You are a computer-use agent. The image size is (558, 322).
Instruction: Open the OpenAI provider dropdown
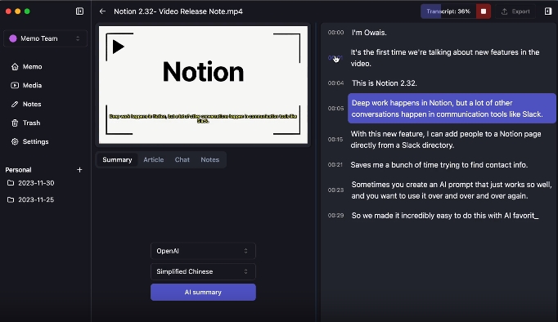(203, 251)
